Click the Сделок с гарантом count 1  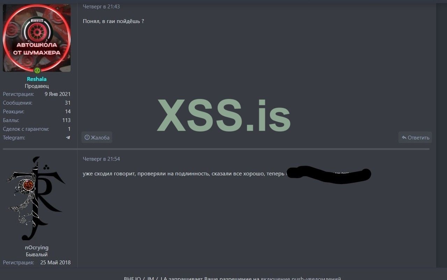click(x=69, y=129)
